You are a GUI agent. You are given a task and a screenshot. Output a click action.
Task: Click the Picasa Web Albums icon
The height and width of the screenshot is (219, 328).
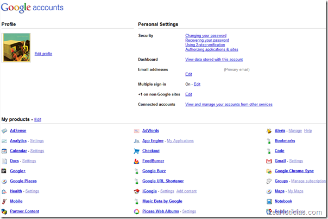tap(137, 211)
